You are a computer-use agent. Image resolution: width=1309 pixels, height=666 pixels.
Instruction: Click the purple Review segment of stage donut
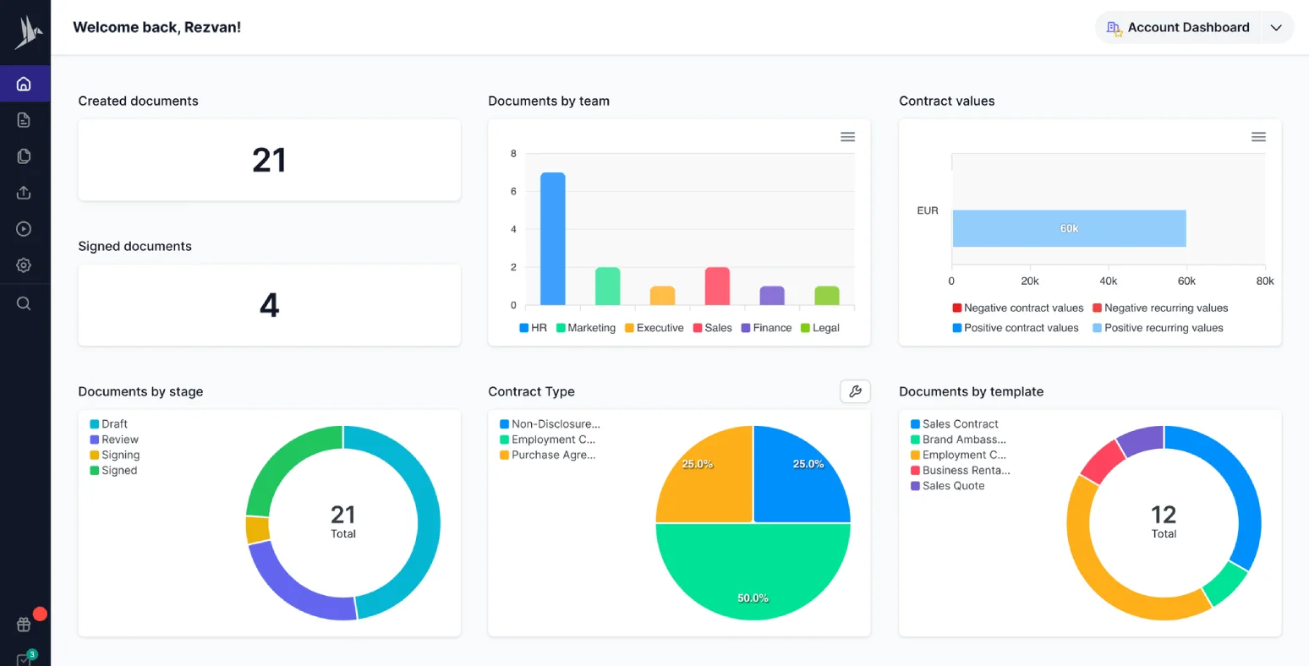tap(292, 592)
